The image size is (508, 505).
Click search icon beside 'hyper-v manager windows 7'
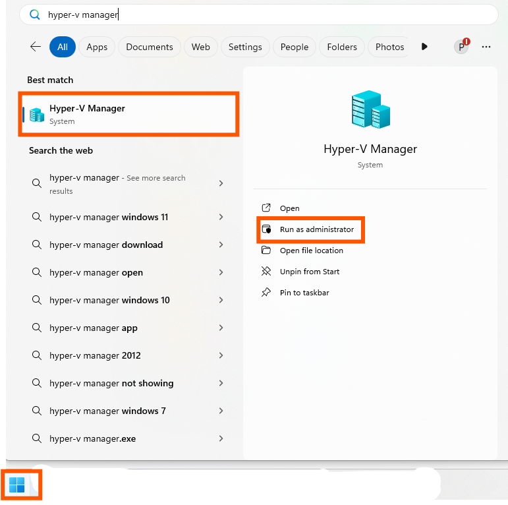pyautogui.click(x=37, y=411)
